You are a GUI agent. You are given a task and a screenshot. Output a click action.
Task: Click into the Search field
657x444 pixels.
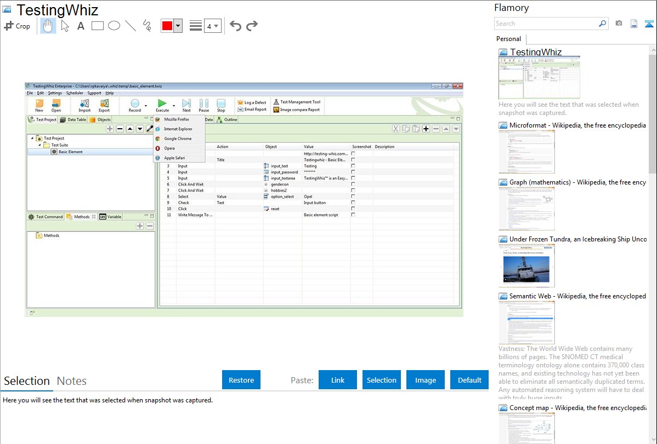[x=546, y=24]
